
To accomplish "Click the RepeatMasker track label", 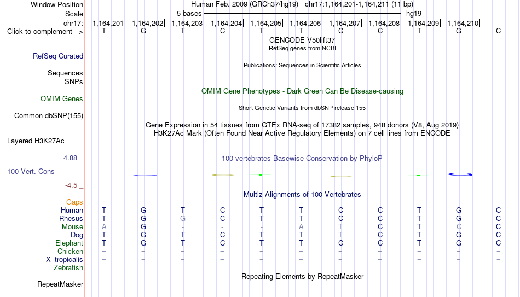I will [x=60, y=284].
